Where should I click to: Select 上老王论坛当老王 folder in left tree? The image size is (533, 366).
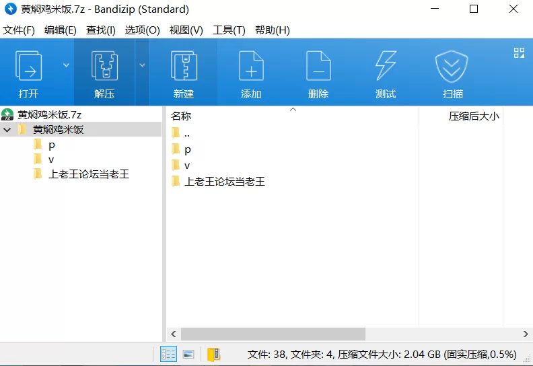[x=89, y=174]
